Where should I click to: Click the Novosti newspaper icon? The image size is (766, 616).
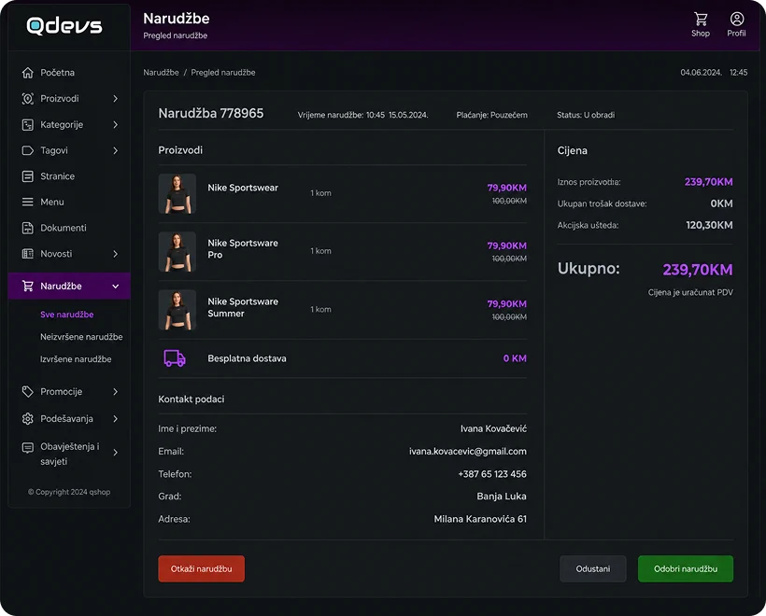pyautogui.click(x=28, y=254)
